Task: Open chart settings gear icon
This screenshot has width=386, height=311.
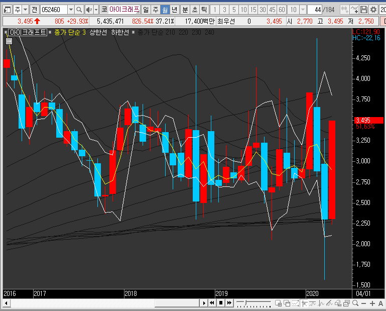Action: 373,10
